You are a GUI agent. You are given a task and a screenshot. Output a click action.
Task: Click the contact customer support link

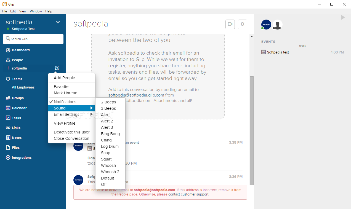click(188, 194)
